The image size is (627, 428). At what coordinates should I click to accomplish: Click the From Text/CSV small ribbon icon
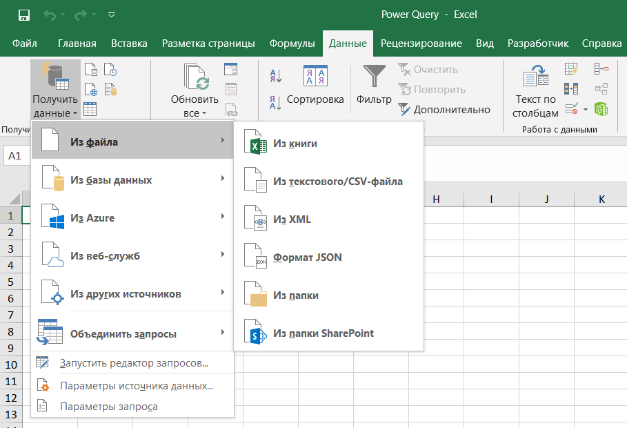[91, 69]
